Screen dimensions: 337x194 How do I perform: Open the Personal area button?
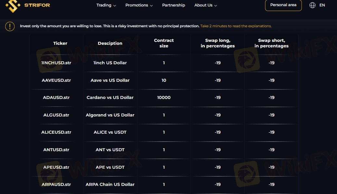coord(283,5)
